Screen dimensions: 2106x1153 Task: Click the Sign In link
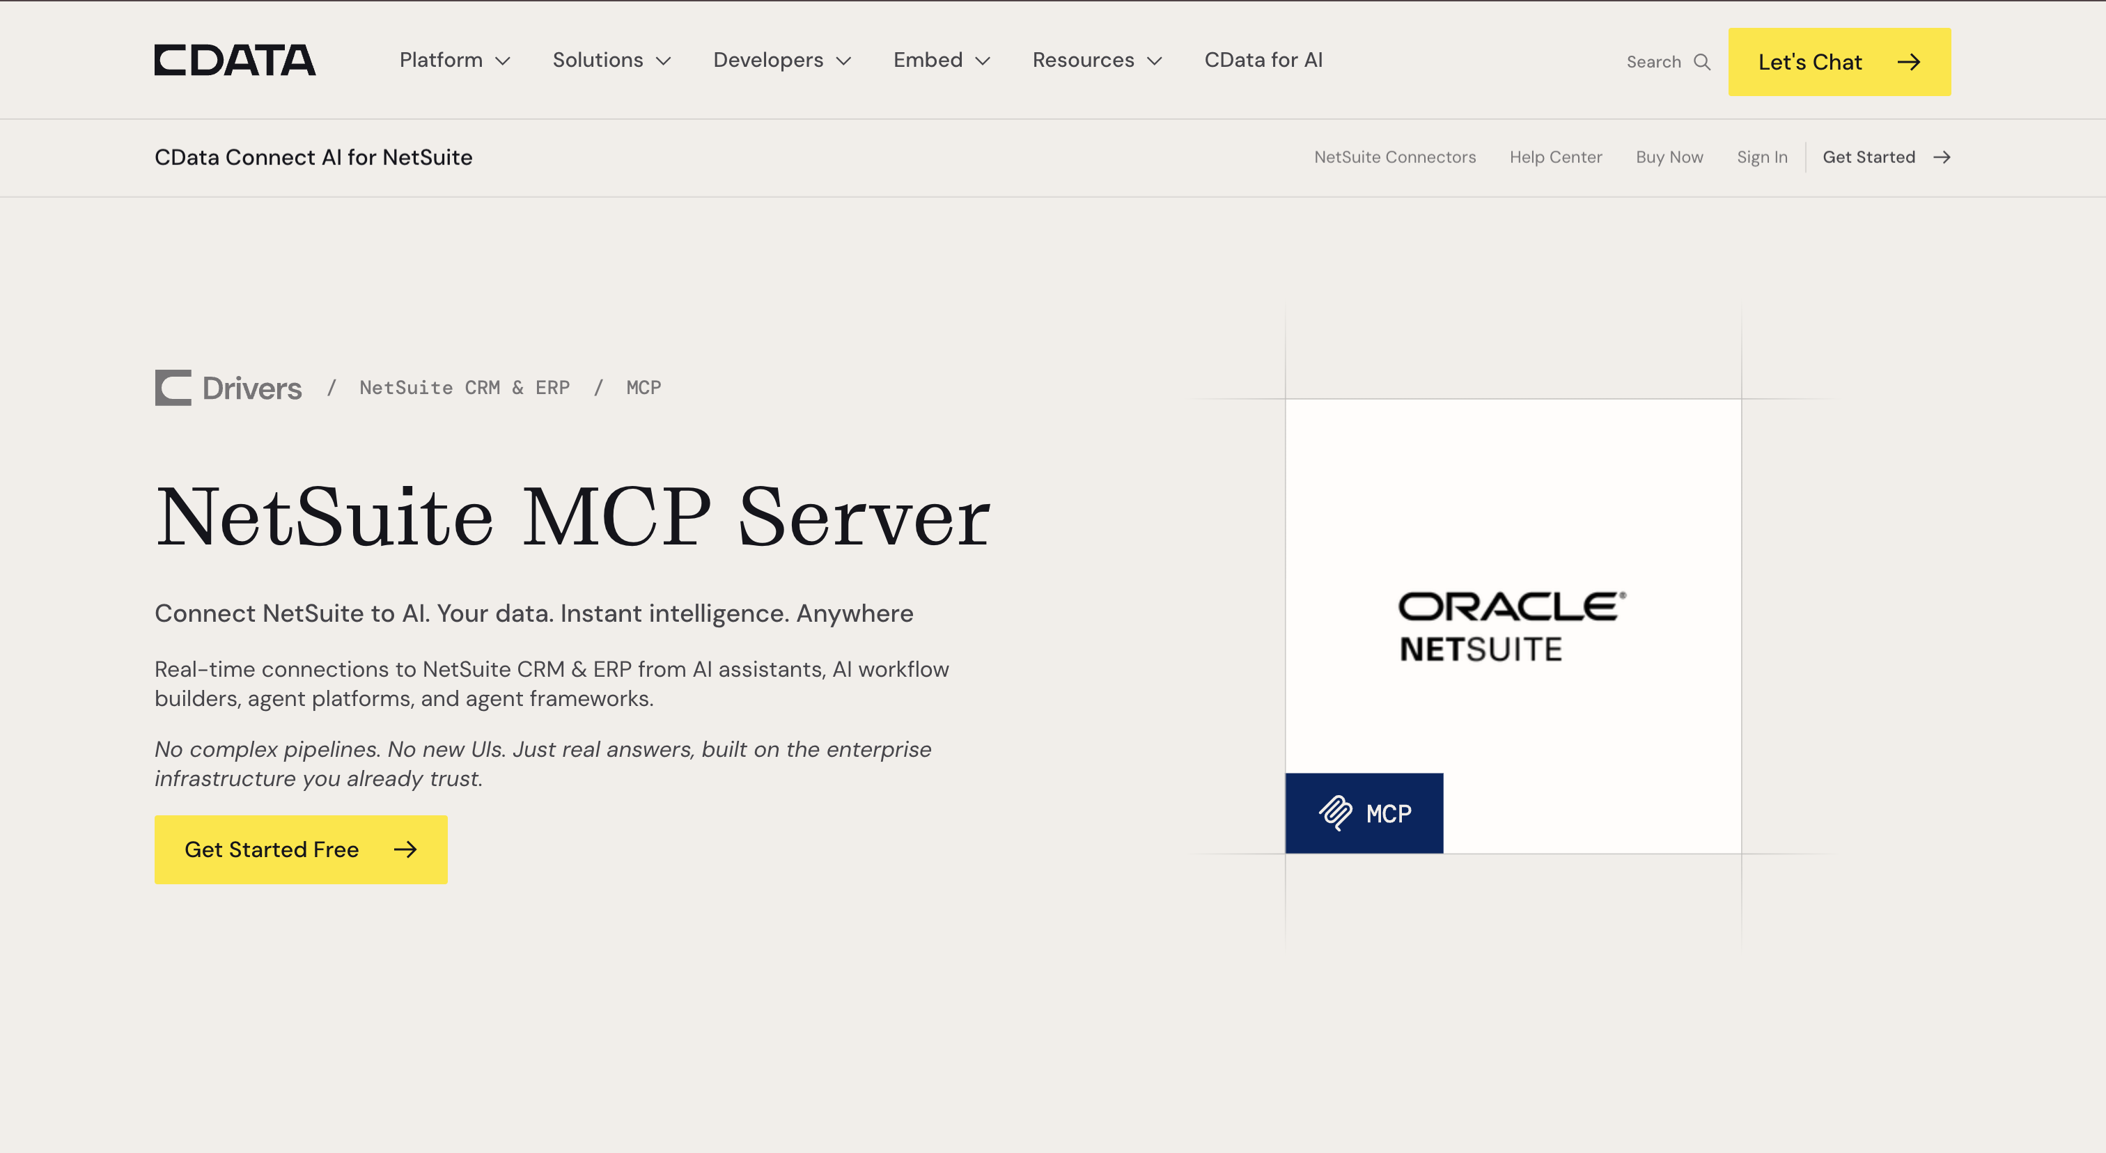[x=1762, y=157]
